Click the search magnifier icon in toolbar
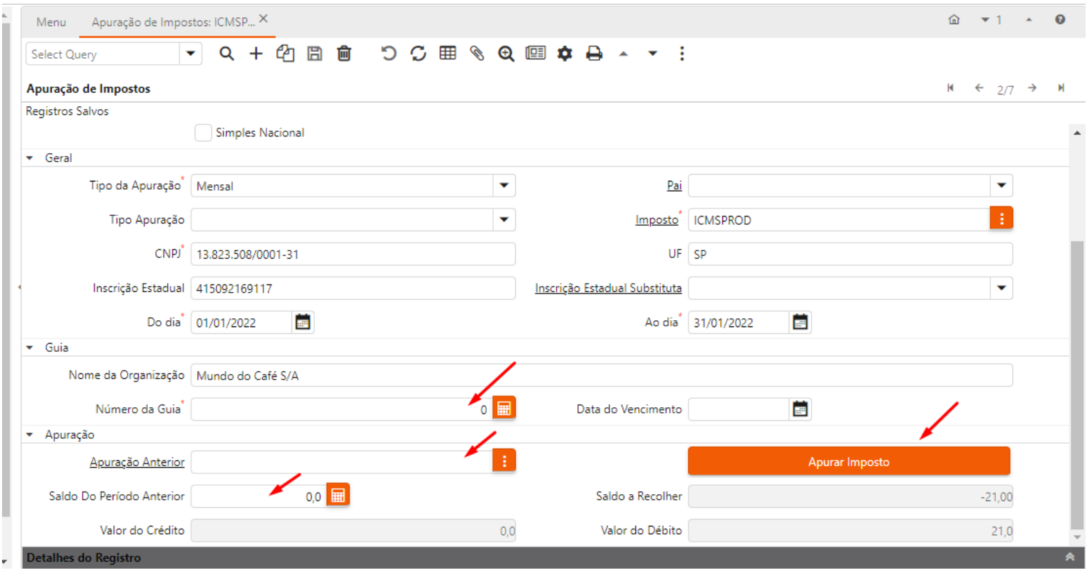 pos(227,54)
